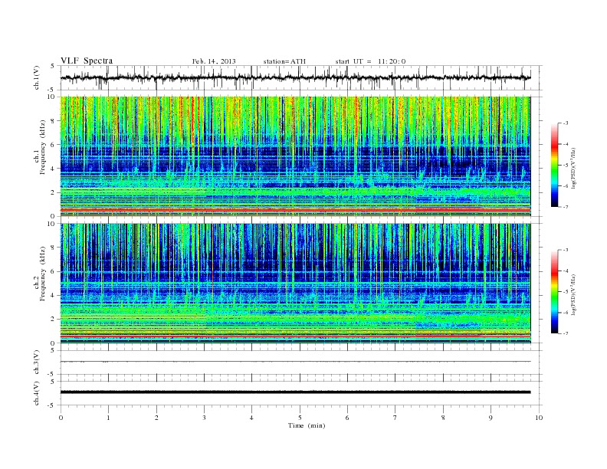The width and height of the screenshot is (607, 469).
Task: Click the "3" tick on the time axis
Action: tap(204, 418)
